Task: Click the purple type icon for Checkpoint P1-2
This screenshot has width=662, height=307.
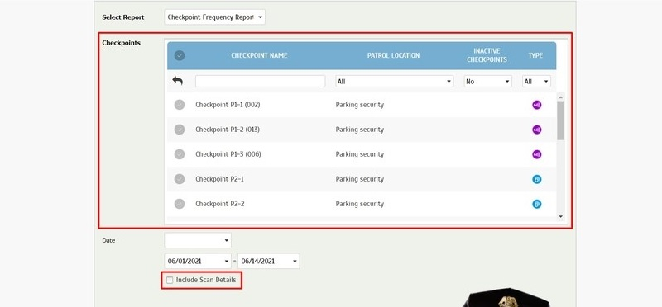Action: point(536,130)
